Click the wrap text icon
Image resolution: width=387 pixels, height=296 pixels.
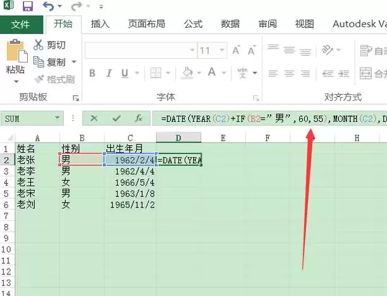click(x=365, y=50)
